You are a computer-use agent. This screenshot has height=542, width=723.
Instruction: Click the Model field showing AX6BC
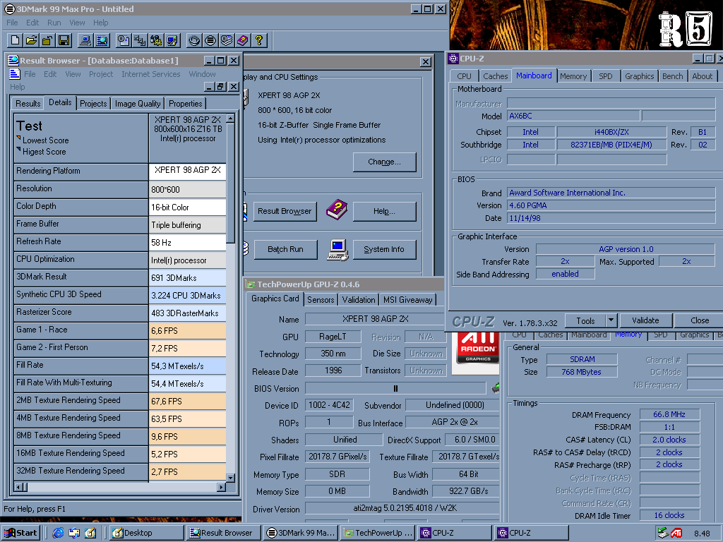point(573,116)
